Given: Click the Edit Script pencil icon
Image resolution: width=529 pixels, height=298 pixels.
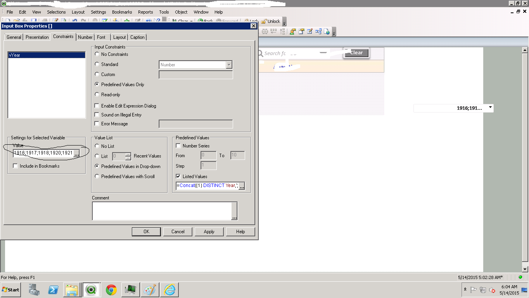Looking at the screenshot, I should point(310,32).
